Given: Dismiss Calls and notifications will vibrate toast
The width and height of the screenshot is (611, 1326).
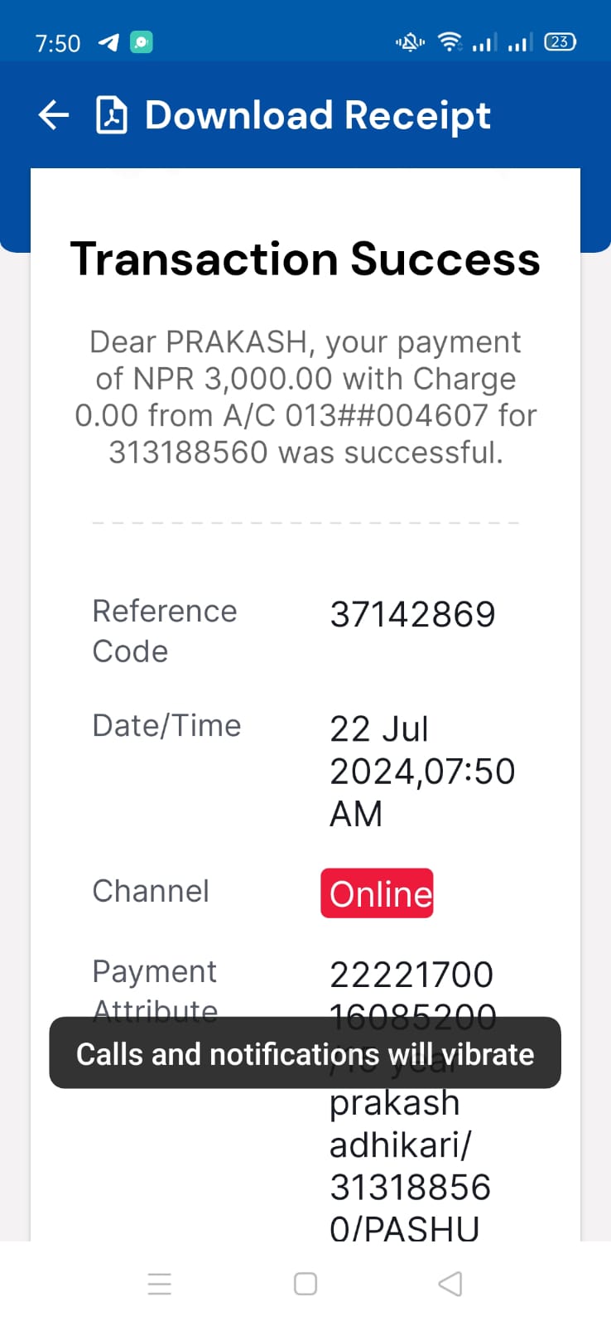Looking at the screenshot, I should [305, 1053].
